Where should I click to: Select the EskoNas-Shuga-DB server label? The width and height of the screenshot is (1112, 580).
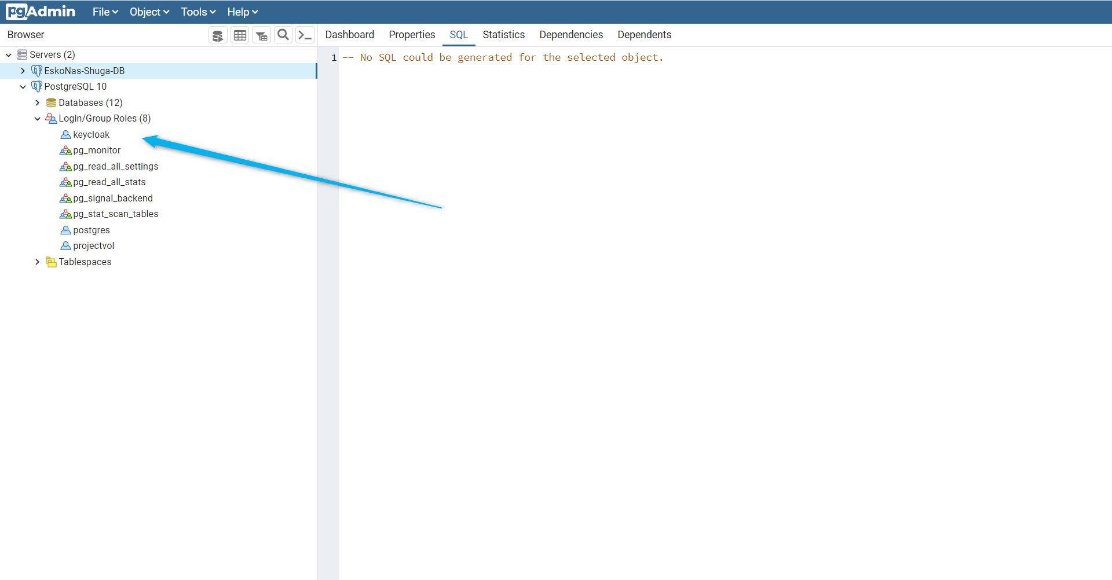[x=85, y=71]
